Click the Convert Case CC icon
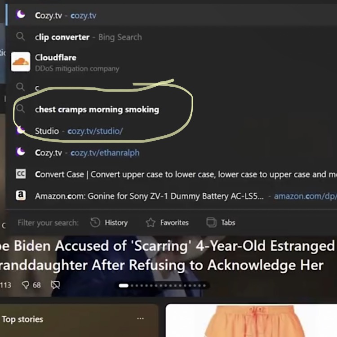The width and height of the screenshot is (337, 337). pos(21,173)
